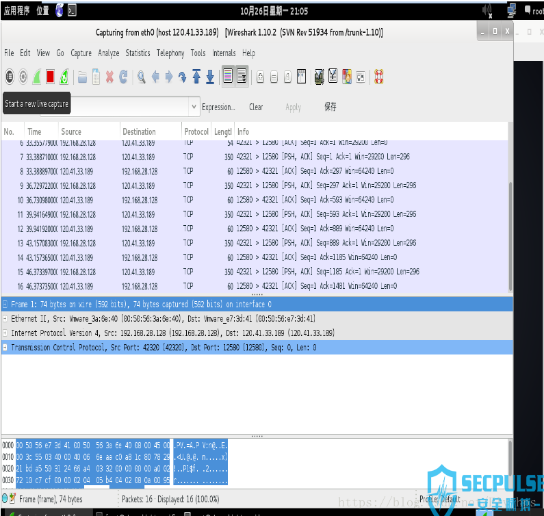Go to the last packet icon
The height and width of the screenshot is (516, 544).
(210, 77)
